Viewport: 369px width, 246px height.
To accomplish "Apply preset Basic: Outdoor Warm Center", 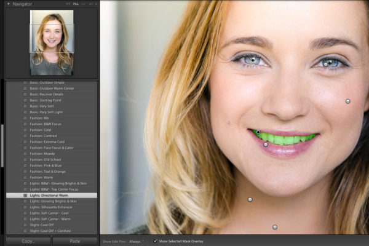I will pos(52,89).
